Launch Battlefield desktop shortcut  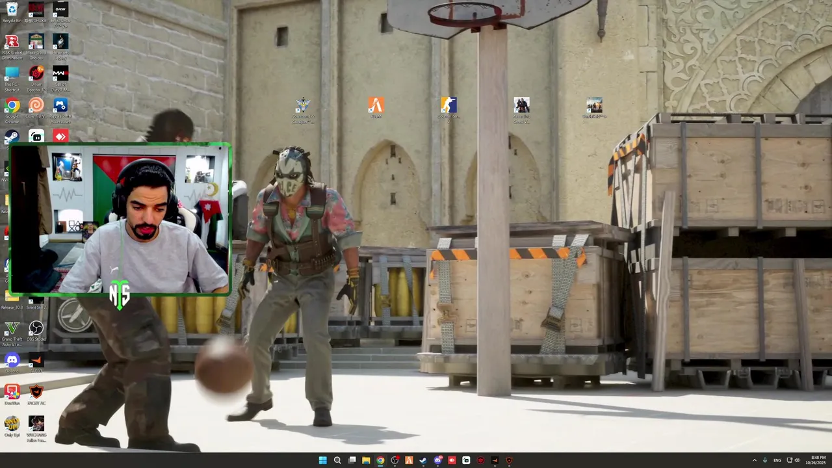[x=594, y=107]
